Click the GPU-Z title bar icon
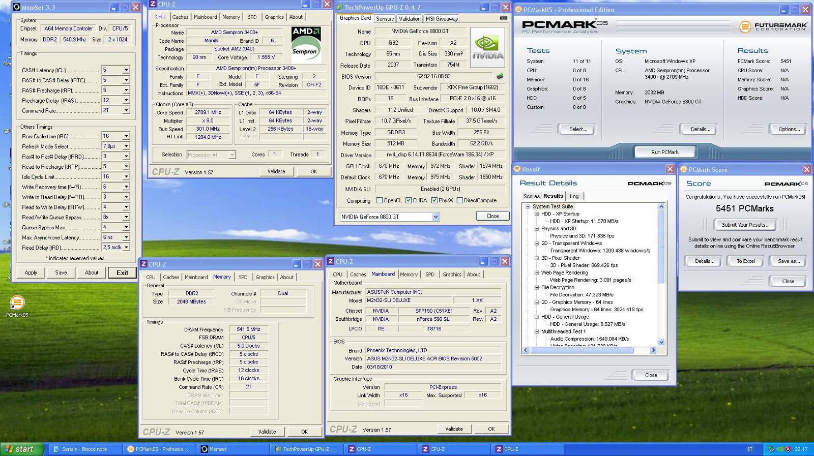The image size is (814, 456). pos(340,7)
